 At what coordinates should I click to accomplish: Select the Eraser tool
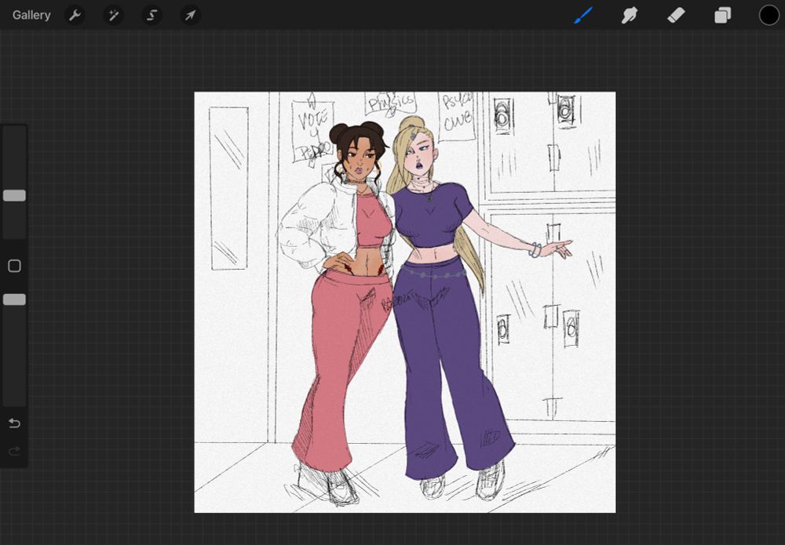[676, 15]
